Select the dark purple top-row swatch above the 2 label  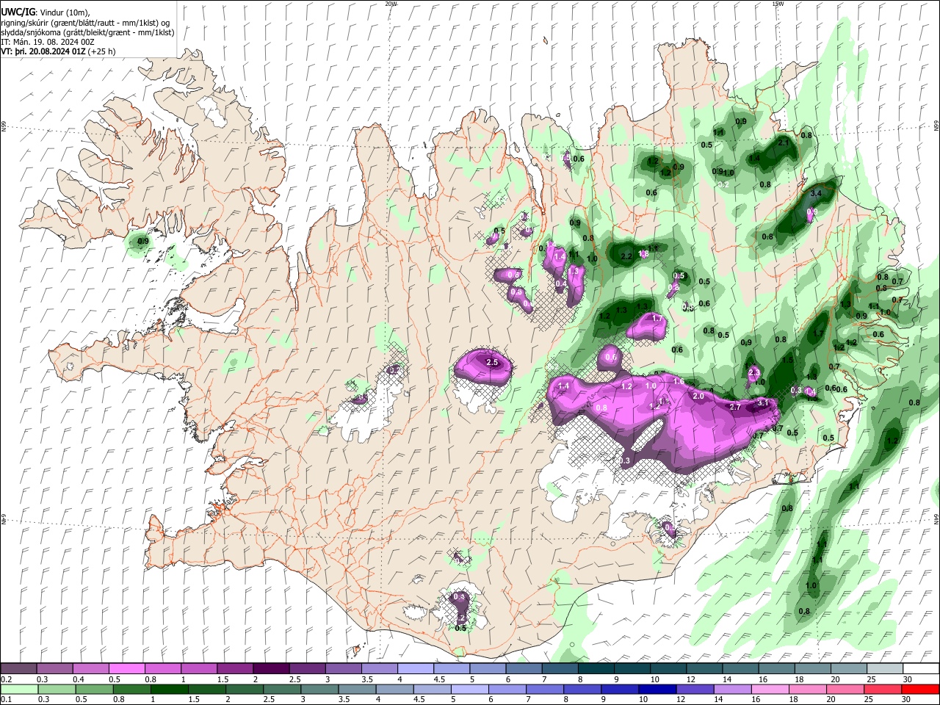click(x=271, y=669)
